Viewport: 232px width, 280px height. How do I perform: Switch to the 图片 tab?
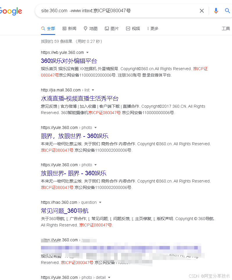tap(112, 29)
